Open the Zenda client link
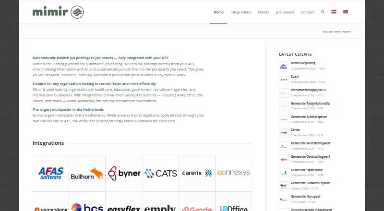 (295, 130)
